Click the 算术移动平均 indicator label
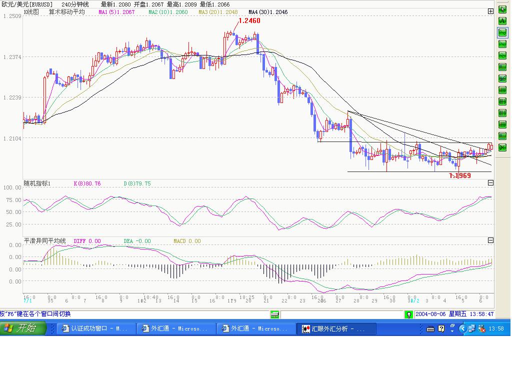This screenshot has width=512, height=384. [67, 12]
